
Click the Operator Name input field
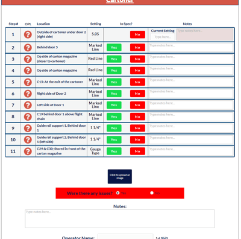coord(125,237)
